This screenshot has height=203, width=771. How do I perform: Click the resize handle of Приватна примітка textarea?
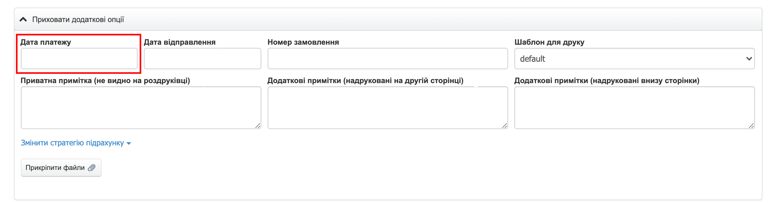258,126
